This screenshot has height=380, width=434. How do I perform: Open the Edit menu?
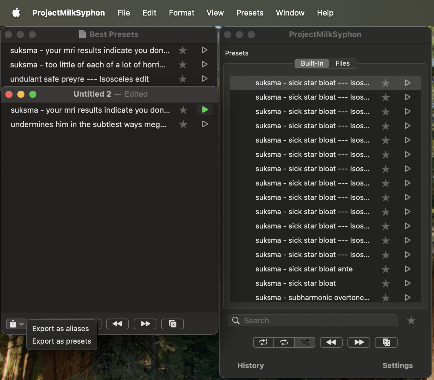[x=150, y=13]
